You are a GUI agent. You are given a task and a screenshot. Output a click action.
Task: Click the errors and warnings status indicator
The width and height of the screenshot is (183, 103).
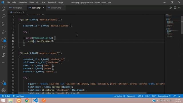tap(6, 96)
